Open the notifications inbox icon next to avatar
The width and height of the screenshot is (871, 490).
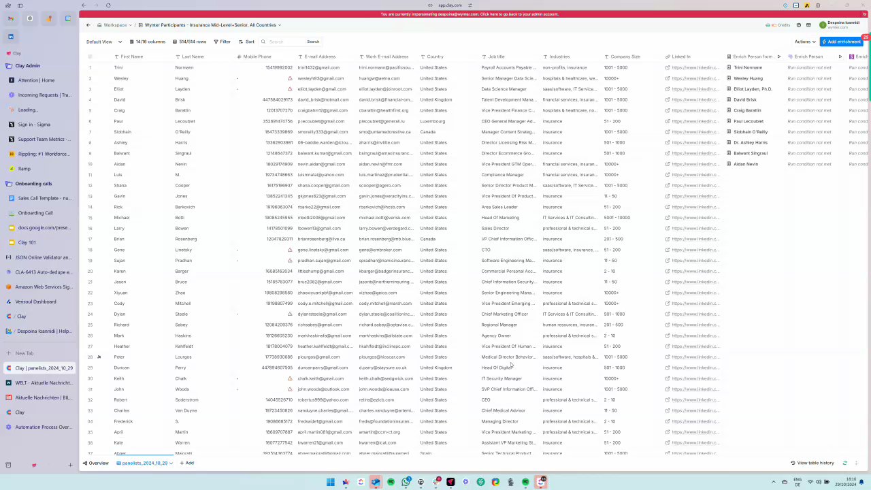(x=808, y=25)
